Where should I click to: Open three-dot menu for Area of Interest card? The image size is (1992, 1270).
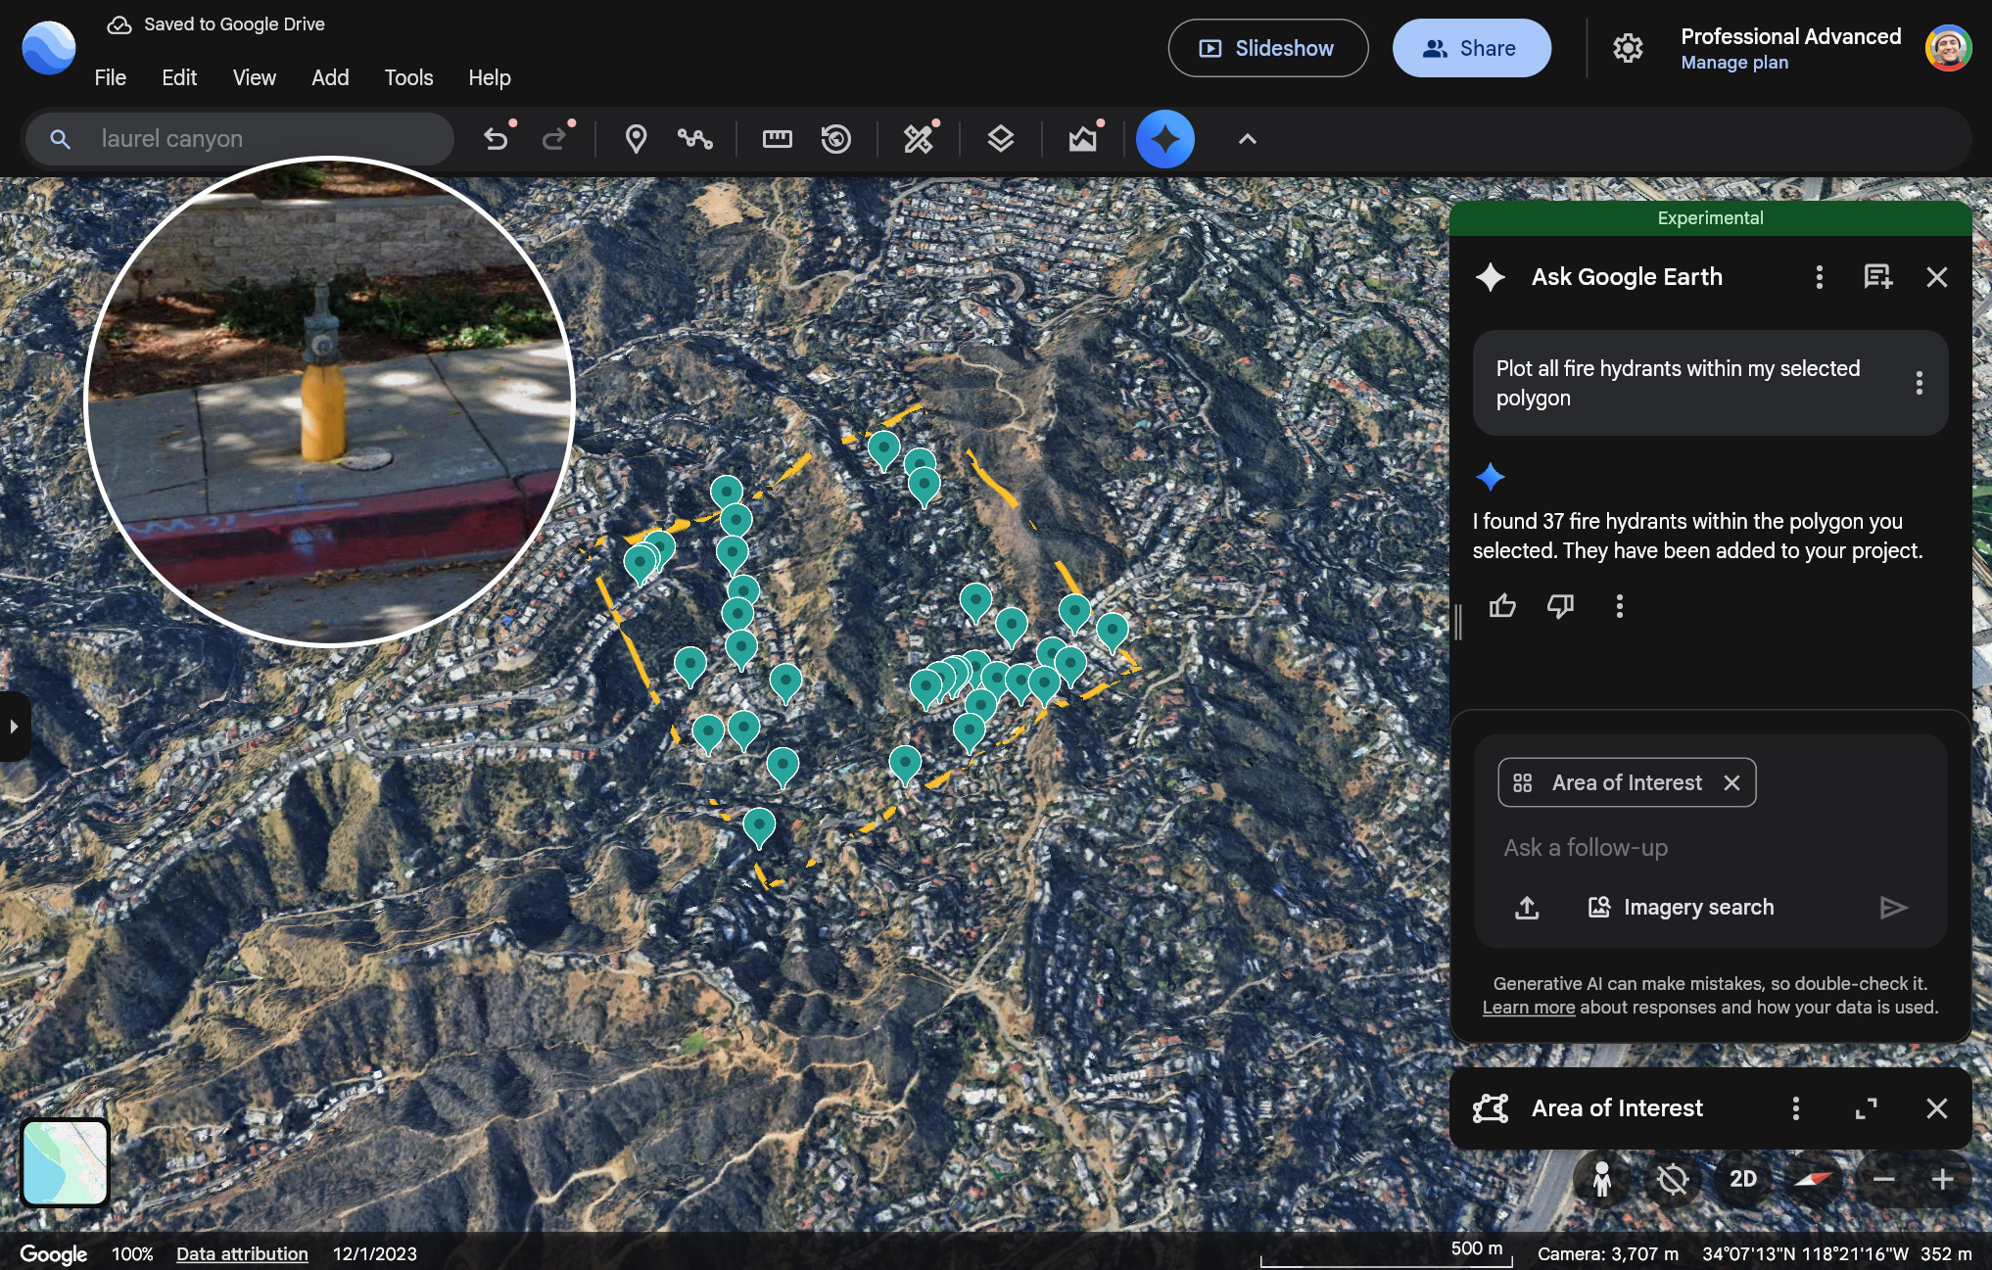1796,1108
